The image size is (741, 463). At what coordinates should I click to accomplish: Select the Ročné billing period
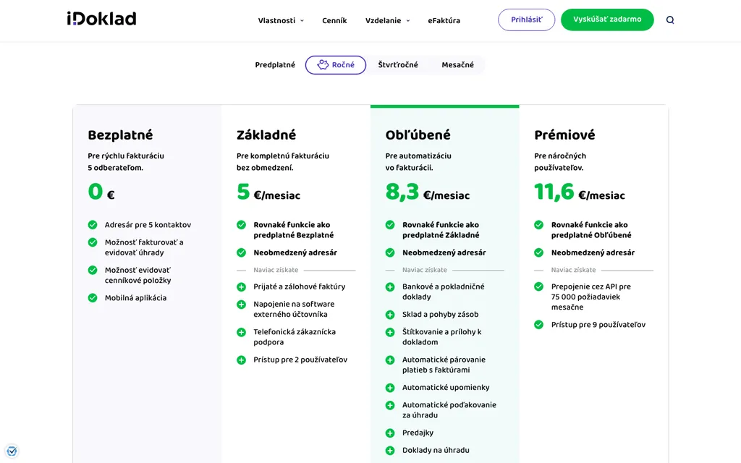click(336, 64)
